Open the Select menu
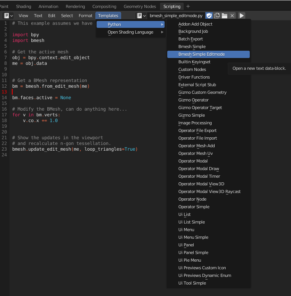The height and width of the screenshot is (296, 291). coord(67,16)
